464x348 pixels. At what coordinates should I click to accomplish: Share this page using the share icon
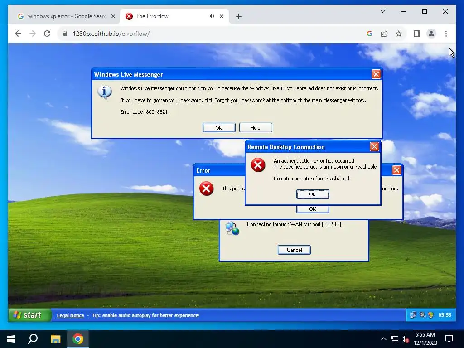click(x=384, y=34)
